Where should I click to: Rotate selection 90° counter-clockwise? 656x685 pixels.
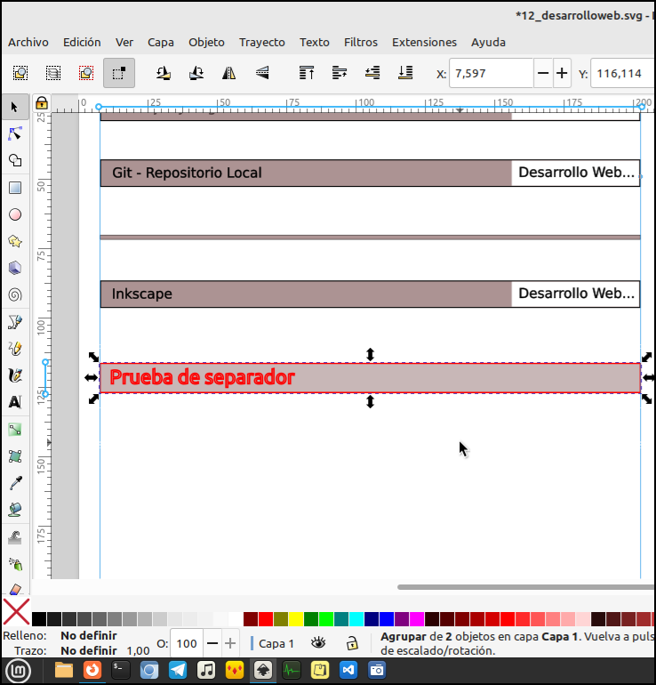click(x=164, y=73)
